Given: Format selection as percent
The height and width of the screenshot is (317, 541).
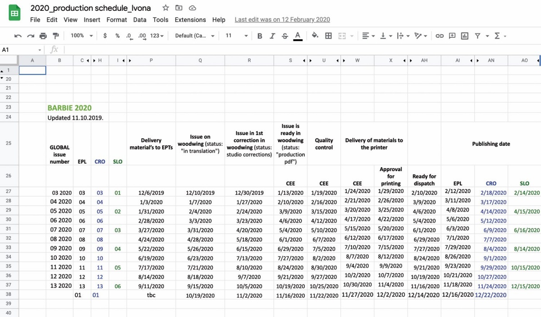Looking at the screenshot, I should pos(117,36).
